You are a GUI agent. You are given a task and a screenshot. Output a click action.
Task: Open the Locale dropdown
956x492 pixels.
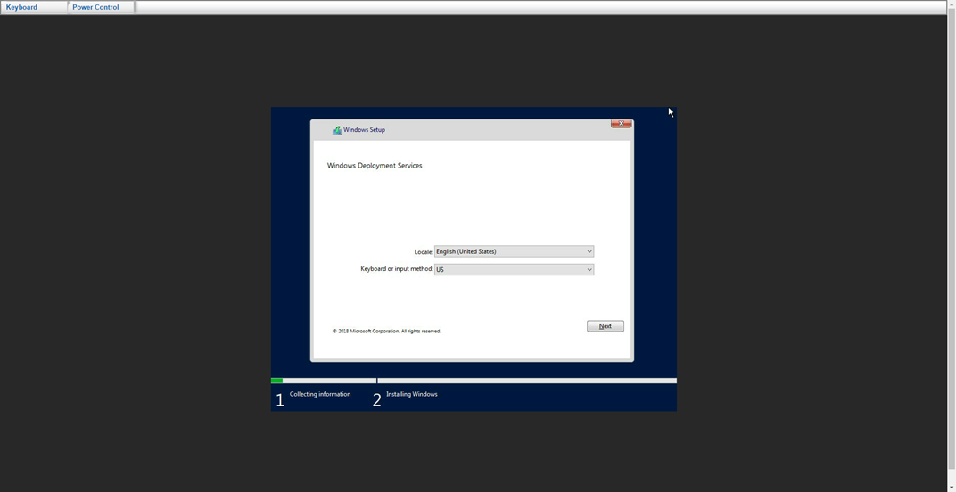click(514, 251)
